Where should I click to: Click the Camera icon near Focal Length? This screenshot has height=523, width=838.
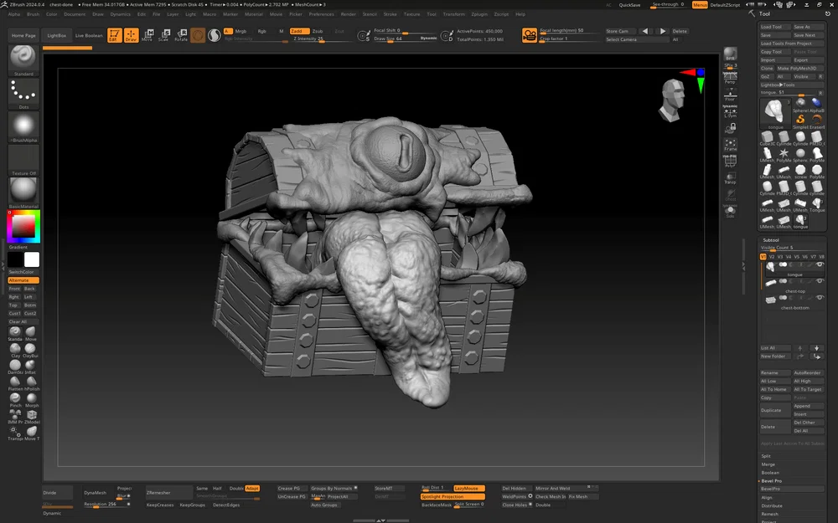click(529, 34)
